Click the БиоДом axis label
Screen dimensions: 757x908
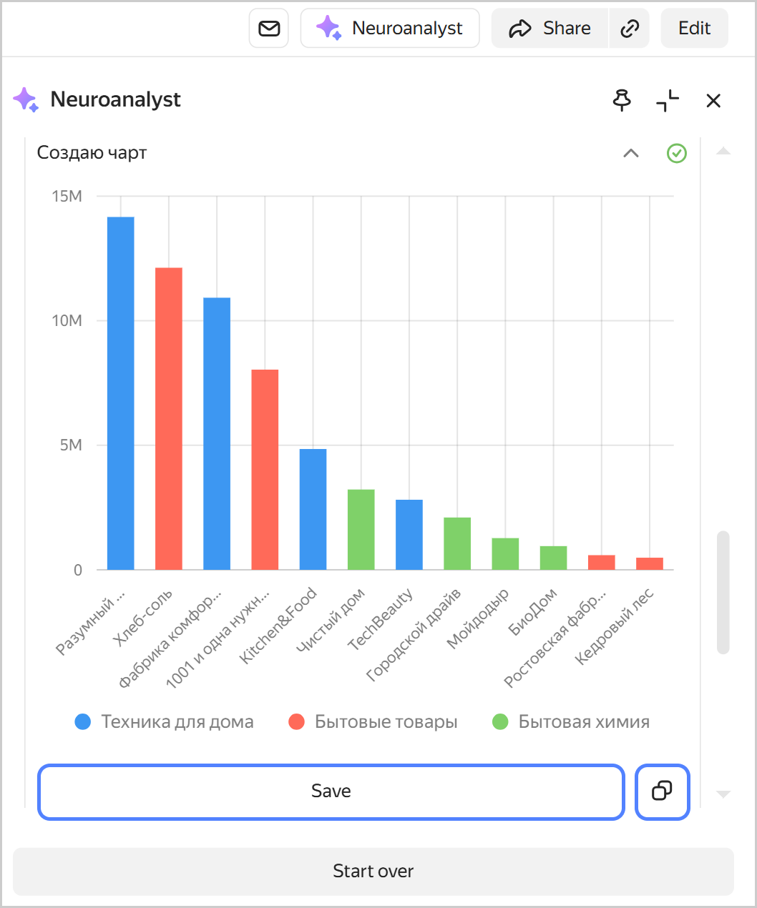click(532, 613)
